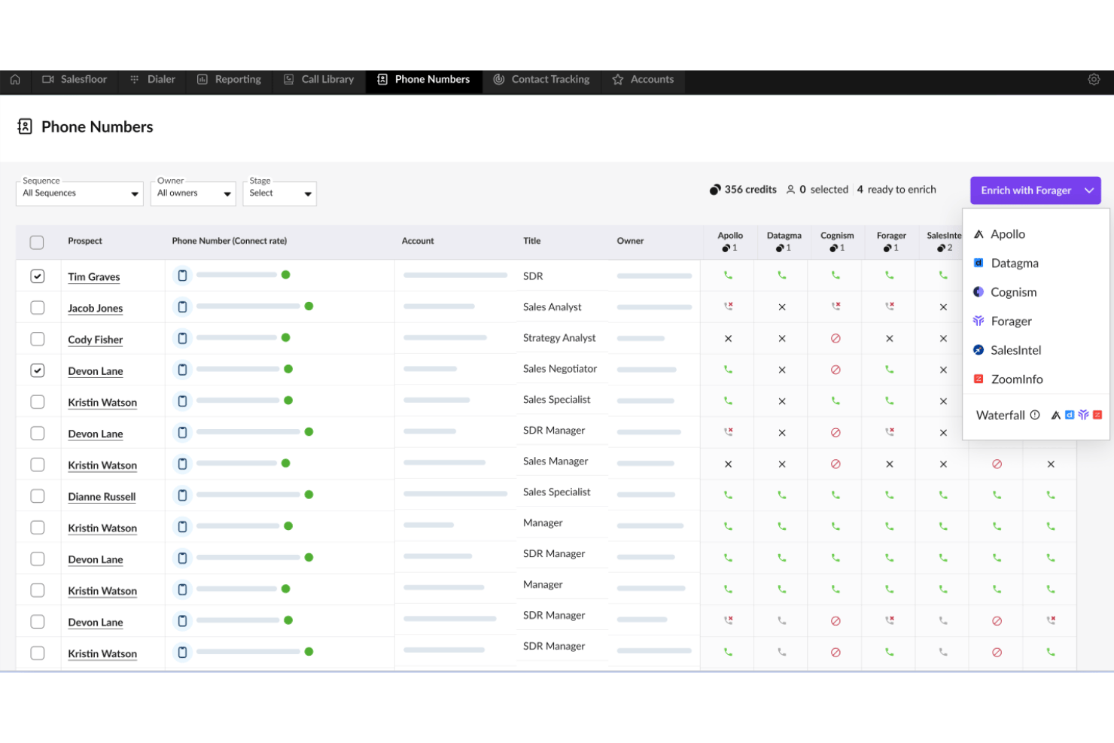Click clipboard icon in Jacob Jones row
This screenshot has height=743, width=1114.
pyautogui.click(x=182, y=306)
